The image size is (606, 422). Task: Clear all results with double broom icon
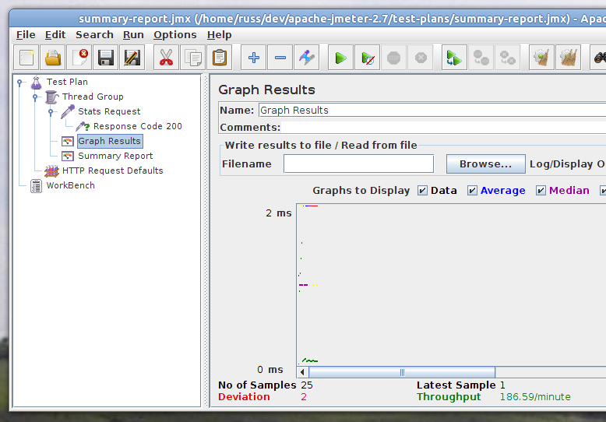(x=568, y=58)
